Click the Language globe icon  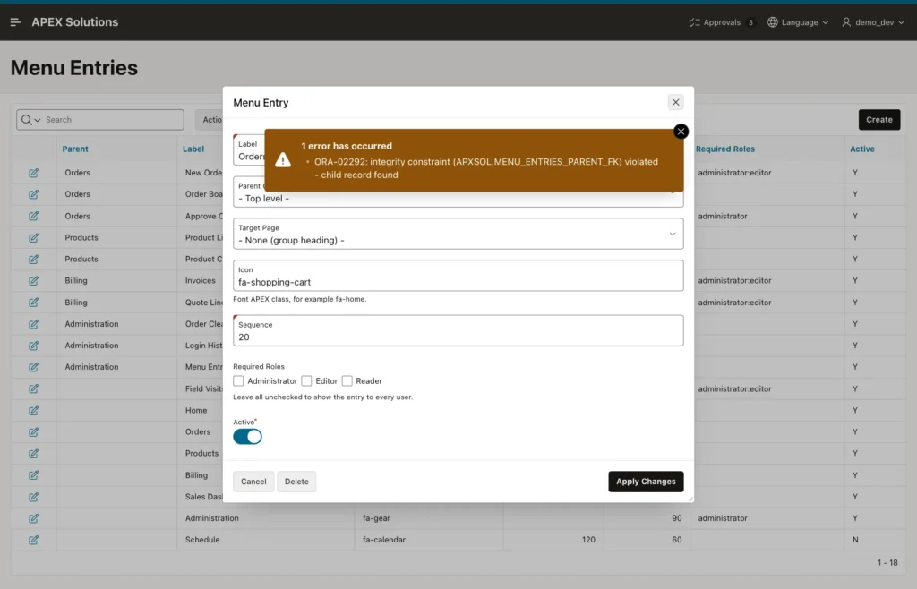(773, 22)
